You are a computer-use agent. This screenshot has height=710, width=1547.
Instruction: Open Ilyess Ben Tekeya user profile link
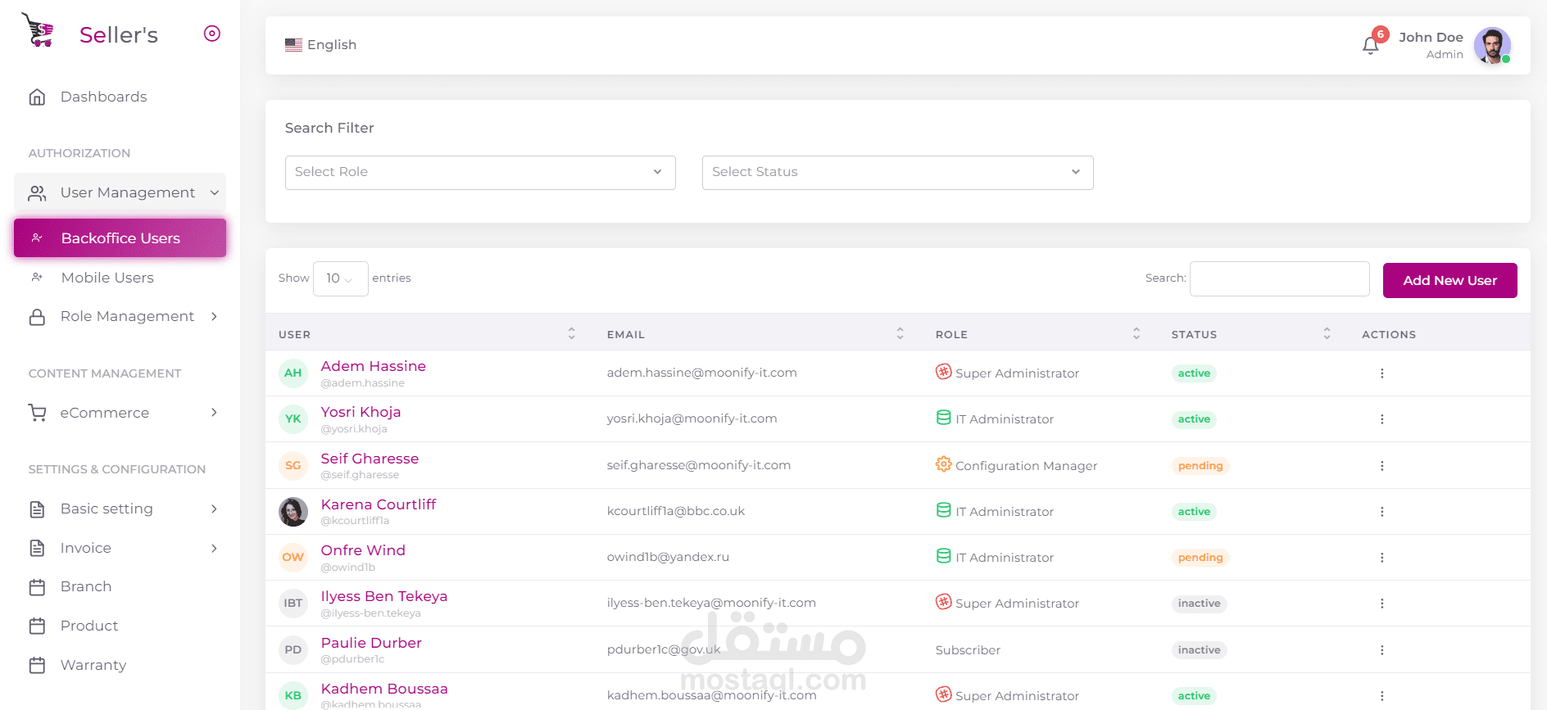coord(384,596)
